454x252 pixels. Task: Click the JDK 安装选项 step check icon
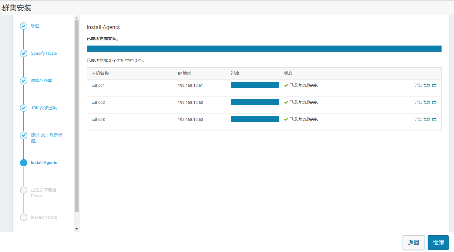tap(24, 108)
